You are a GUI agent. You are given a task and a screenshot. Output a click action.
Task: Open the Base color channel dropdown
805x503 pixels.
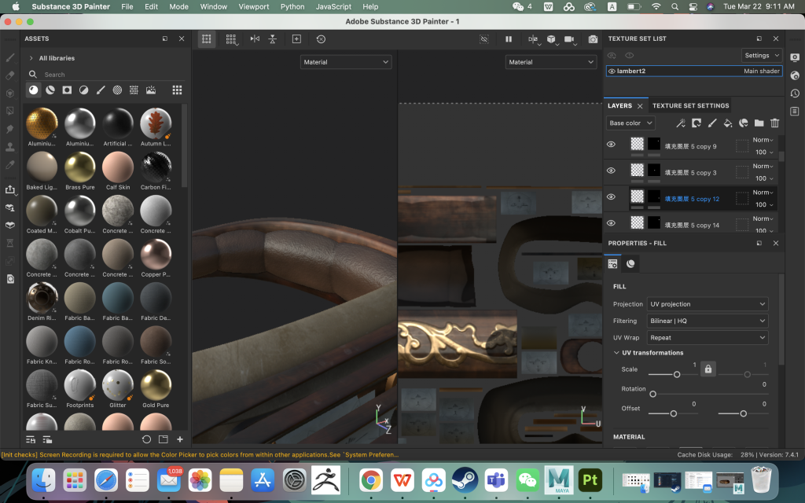[x=630, y=123]
